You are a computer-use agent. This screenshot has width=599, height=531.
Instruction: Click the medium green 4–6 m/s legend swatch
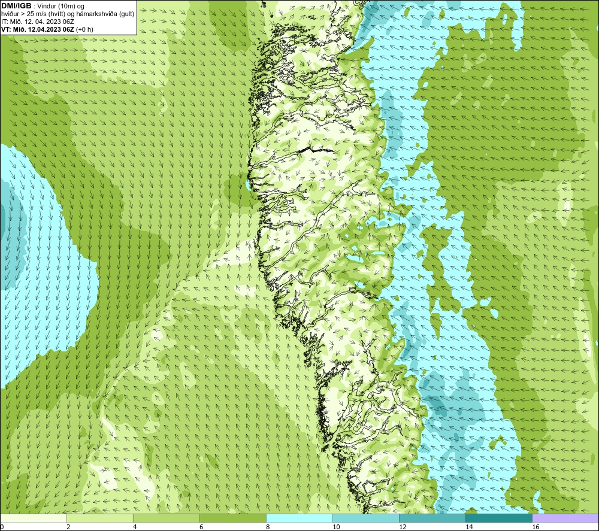pyautogui.click(x=167, y=518)
